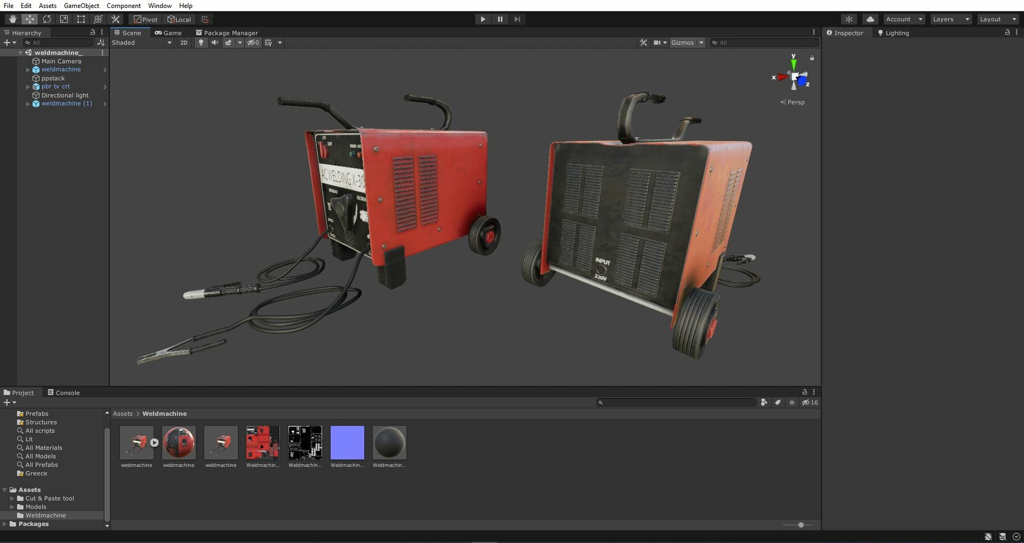Switch to the Game tab
This screenshot has height=543, width=1024.
click(169, 32)
